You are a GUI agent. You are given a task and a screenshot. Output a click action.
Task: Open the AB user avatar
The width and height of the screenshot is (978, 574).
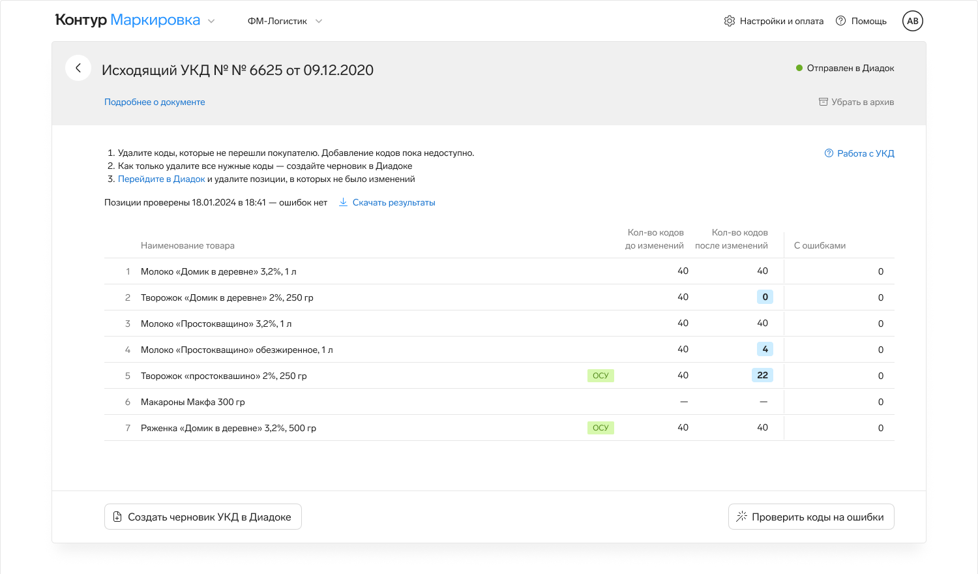tap(913, 21)
